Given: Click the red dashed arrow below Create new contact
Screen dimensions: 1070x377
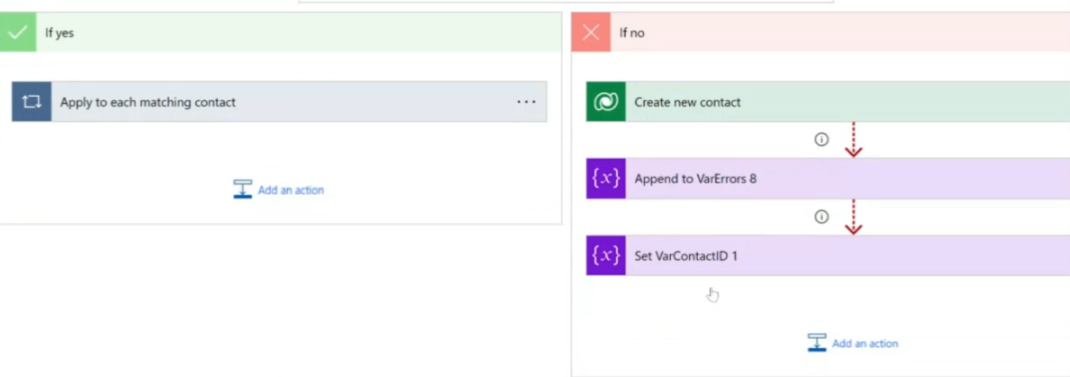Looking at the screenshot, I should tap(853, 139).
